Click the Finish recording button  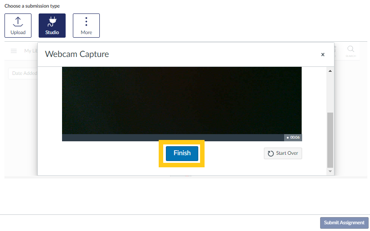click(x=182, y=153)
